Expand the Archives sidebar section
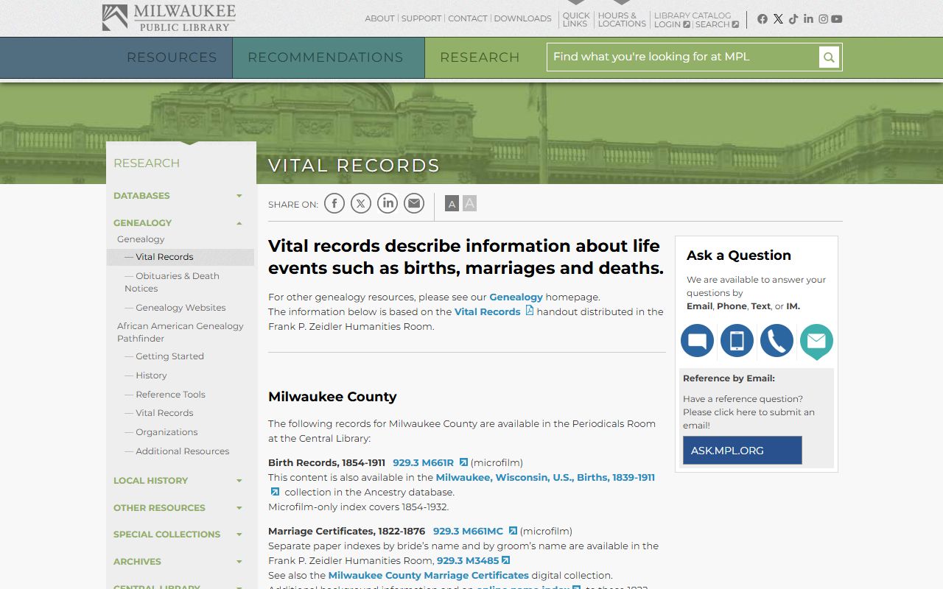This screenshot has width=943, height=589. pyautogui.click(x=239, y=562)
